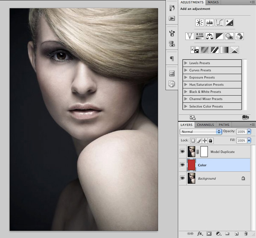Image resolution: width=256 pixels, height=238 pixels.
Task: Expand the Levels Presets list
Action: pos(186,63)
